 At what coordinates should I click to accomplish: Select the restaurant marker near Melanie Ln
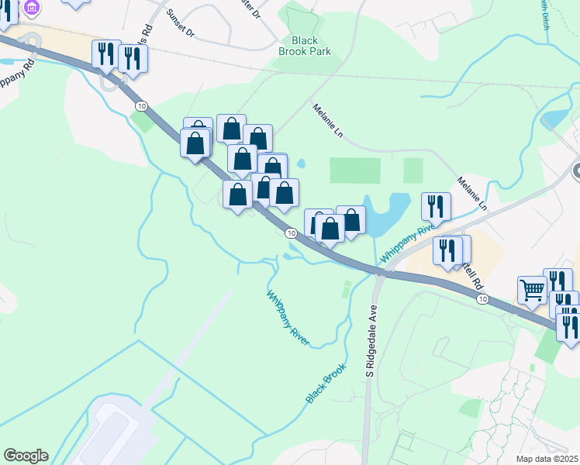point(436,208)
